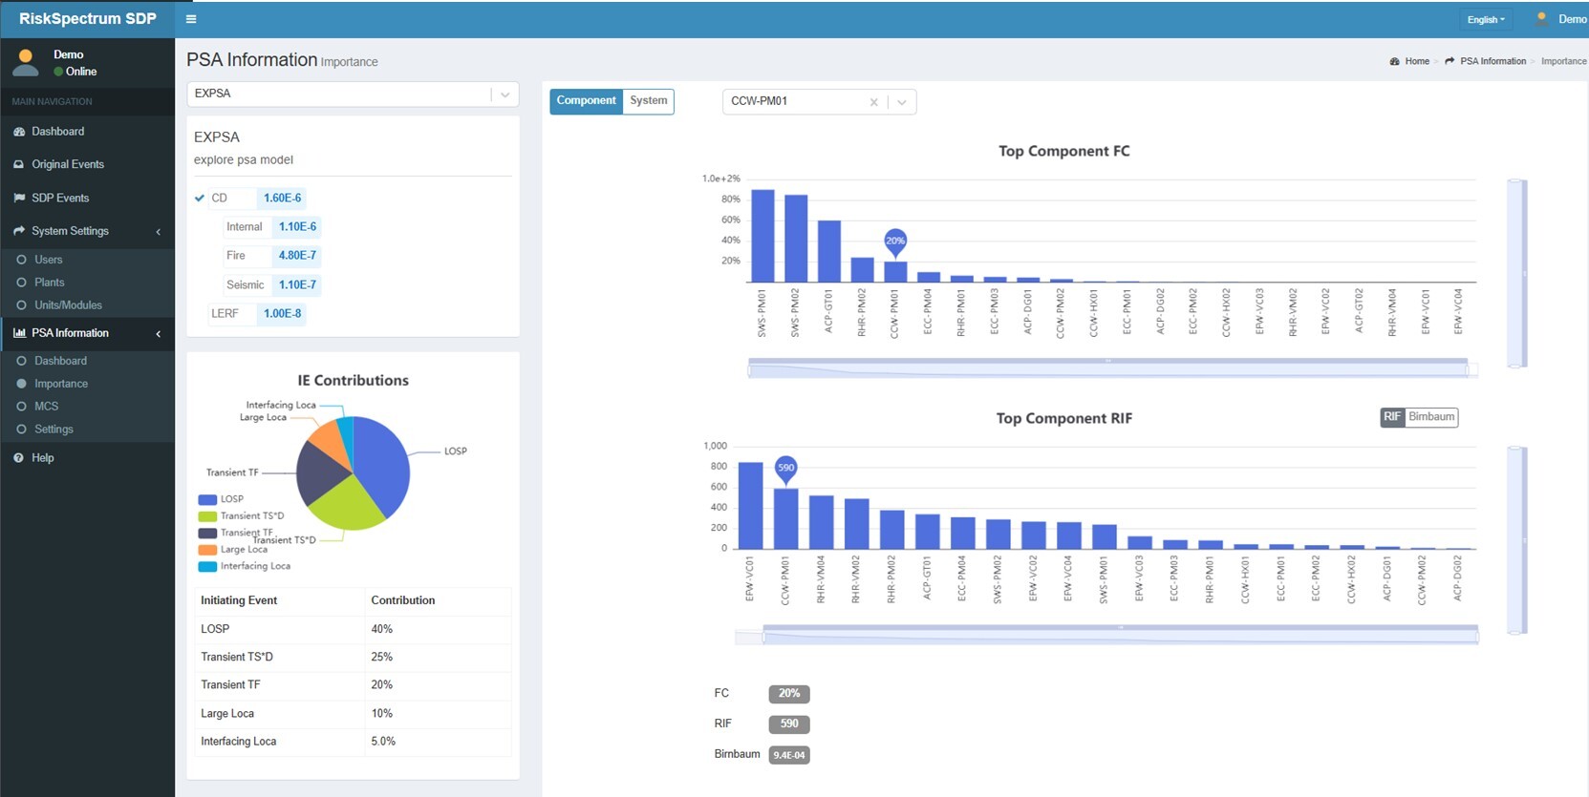
Task: Open the English language dropdown
Action: (1485, 19)
